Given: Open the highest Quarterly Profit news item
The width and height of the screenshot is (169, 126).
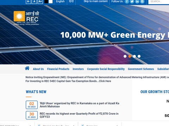Looking at the screenshot, I should 79,115.
